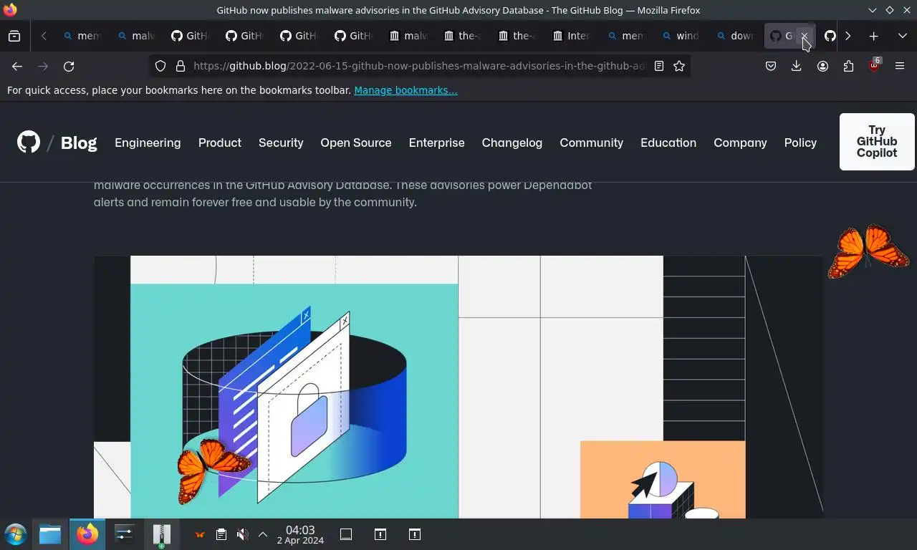Unmute audio via the tray volume icon
Screen dimensions: 917x550
click(x=243, y=534)
